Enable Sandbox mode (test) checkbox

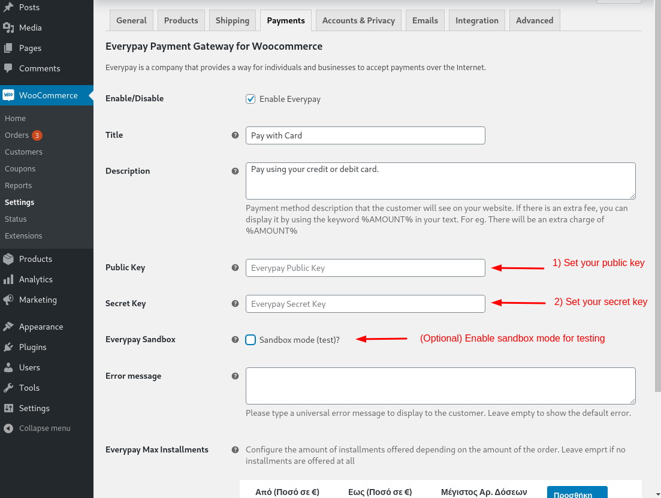coord(250,340)
